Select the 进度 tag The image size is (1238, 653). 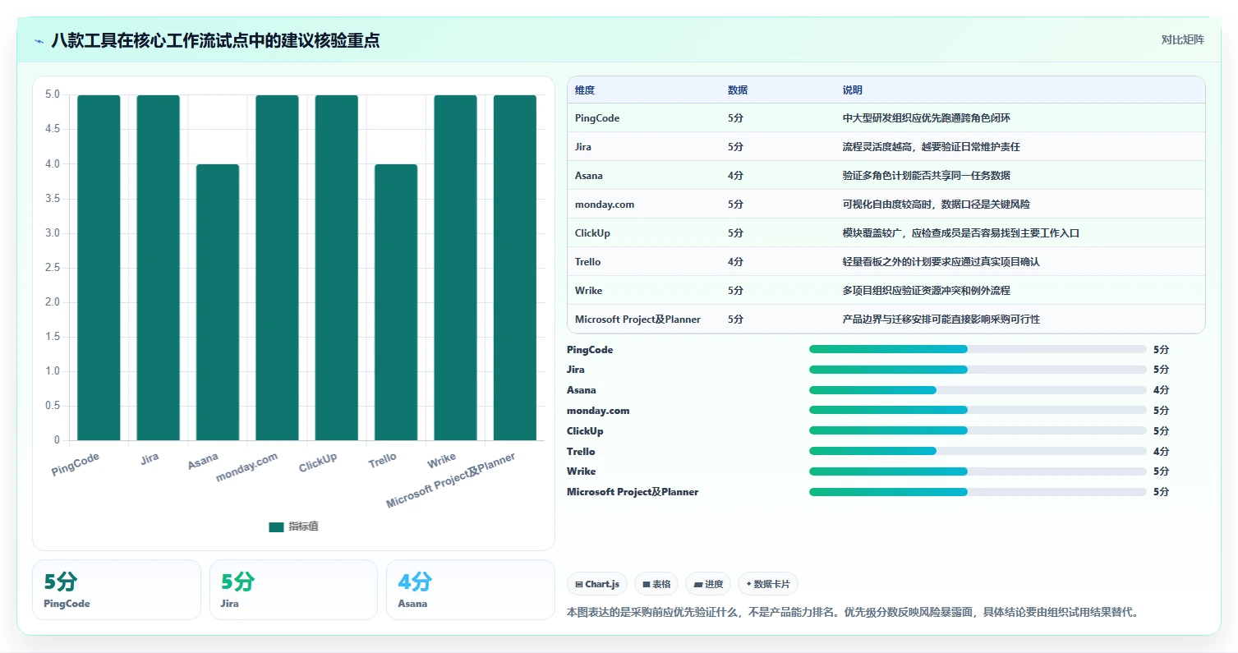(x=708, y=584)
